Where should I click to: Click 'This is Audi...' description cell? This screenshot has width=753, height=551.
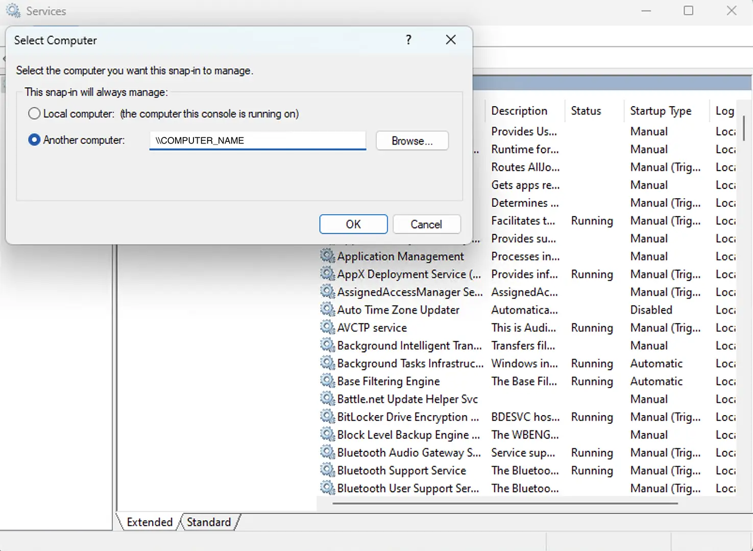tap(524, 328)
